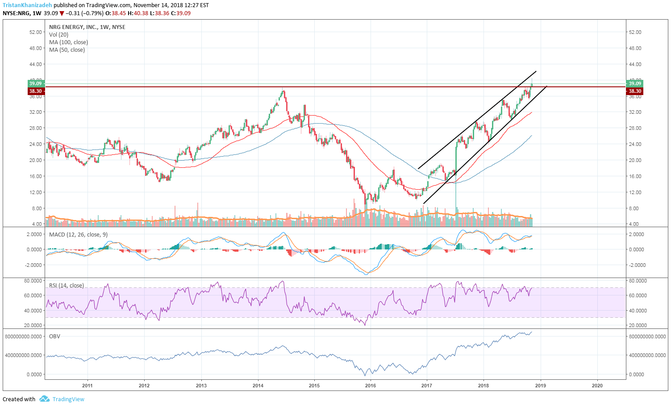This screenshot has width=671, height=407.
Task: Click the 2015 year label on time axis
Action: click(314, 386)
